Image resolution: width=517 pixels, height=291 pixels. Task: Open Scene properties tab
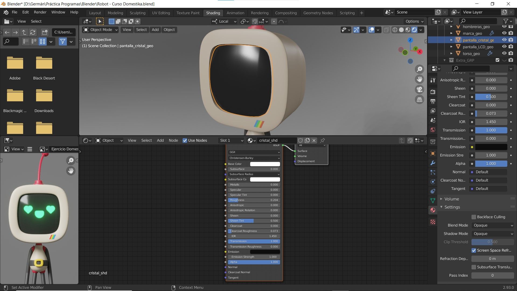[x=433, y=120]
